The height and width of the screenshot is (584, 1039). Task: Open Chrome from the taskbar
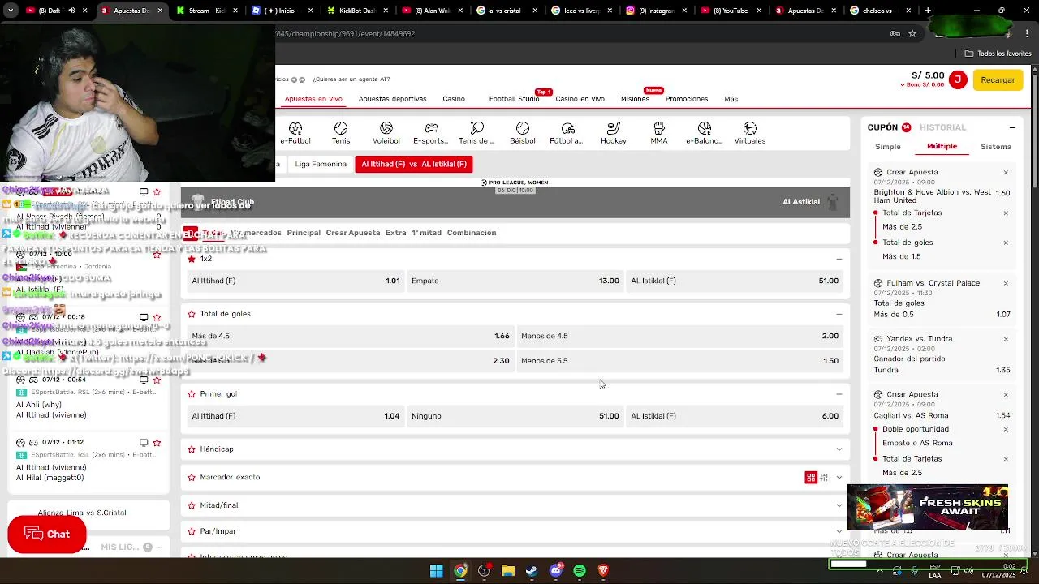coord(460,570)
